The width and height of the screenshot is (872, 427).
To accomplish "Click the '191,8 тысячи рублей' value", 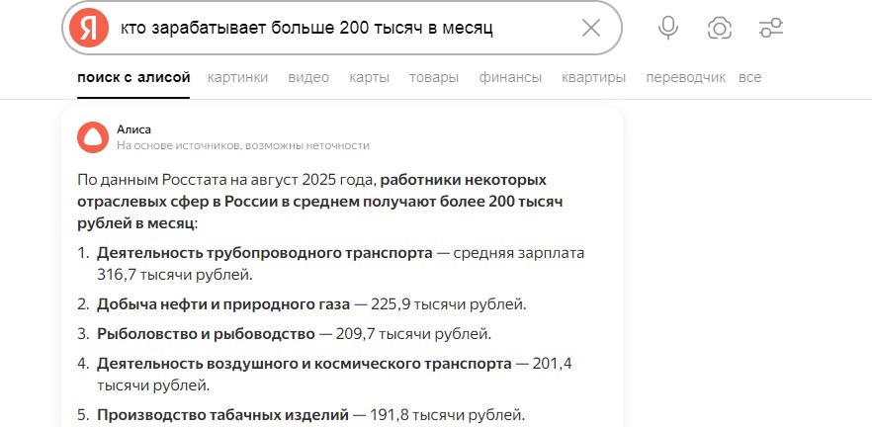I will coord(446,415).
